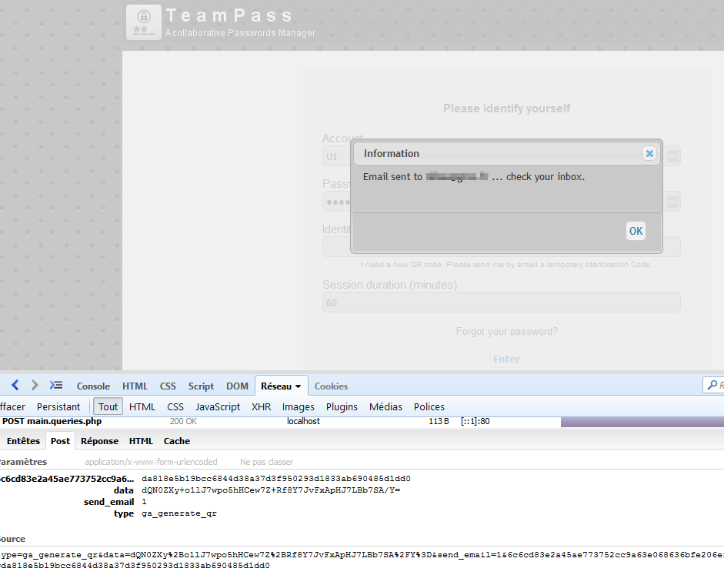The height and width of the screenshot is (575, 724).
Task: Open the Entêtes tab of the request
Action: (x=23, y=440)
